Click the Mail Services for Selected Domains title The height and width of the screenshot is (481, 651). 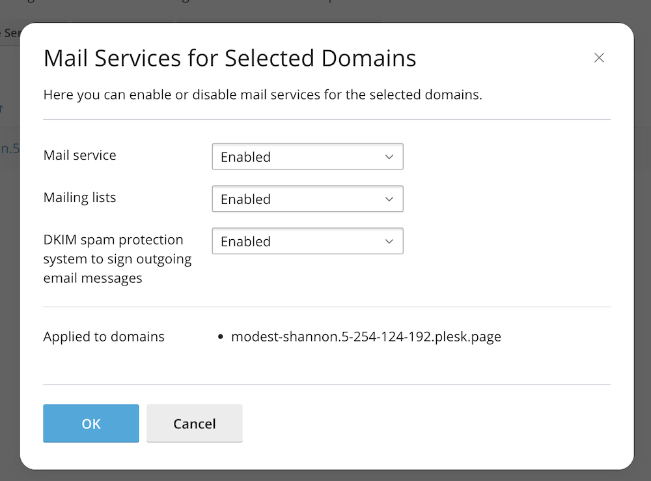pos(230,58)
